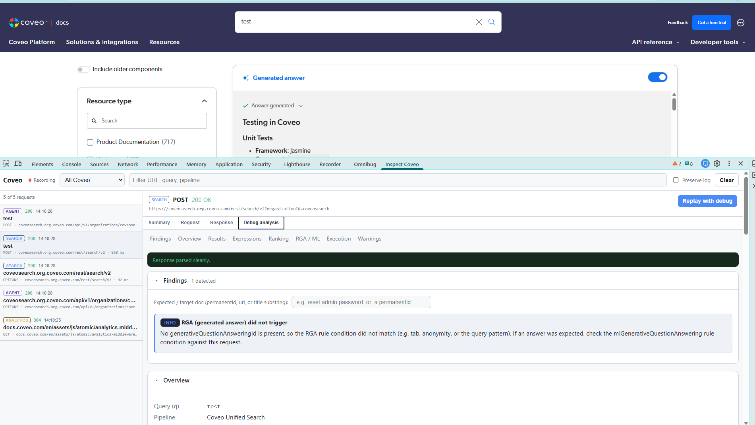Open the DevTools issues counter showing 8
Image resolution: width=755 pixels, height=425 pixels.
click(x=689, y=164)
